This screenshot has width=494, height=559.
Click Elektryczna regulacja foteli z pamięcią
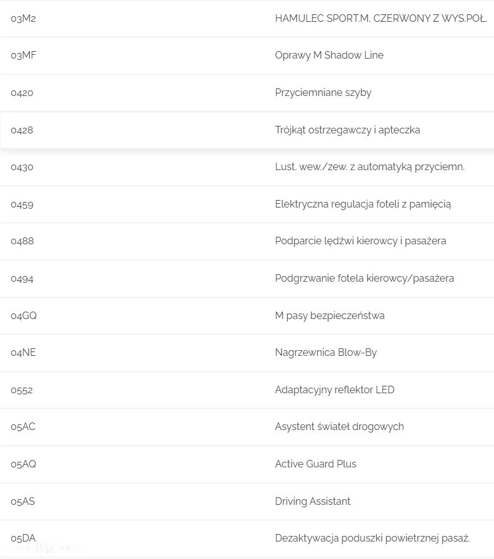tap(363, 204)
